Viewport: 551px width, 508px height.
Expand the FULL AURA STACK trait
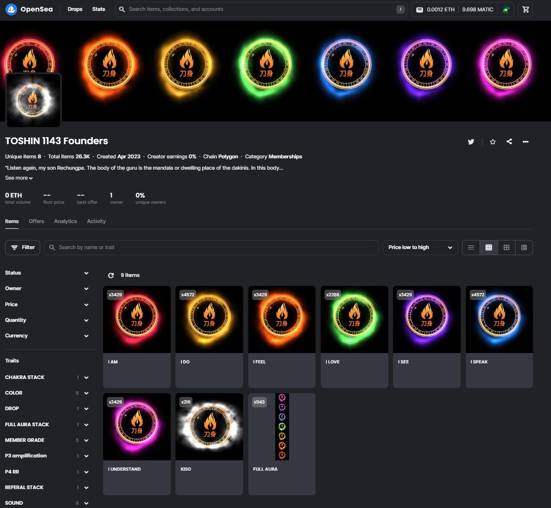47,424
